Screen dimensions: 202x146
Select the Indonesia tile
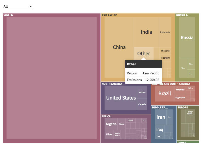165,32
